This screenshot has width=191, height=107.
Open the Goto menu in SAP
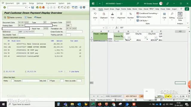pos(24,3)
